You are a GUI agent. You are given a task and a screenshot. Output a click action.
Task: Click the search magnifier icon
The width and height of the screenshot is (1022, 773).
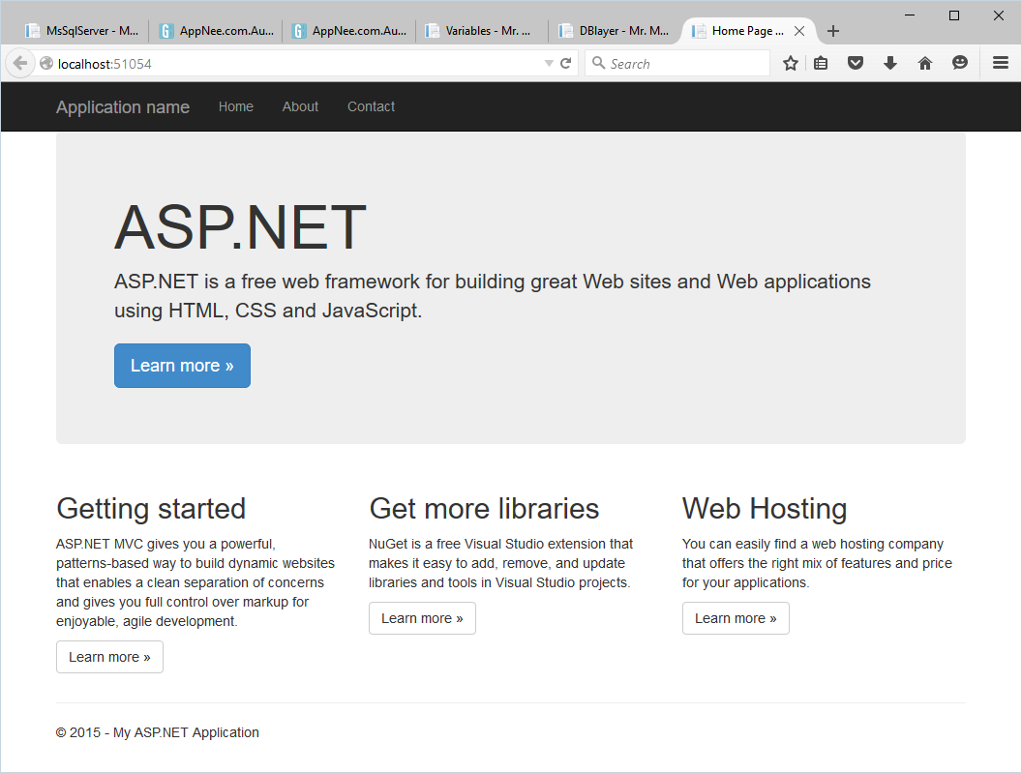[598, 63]
